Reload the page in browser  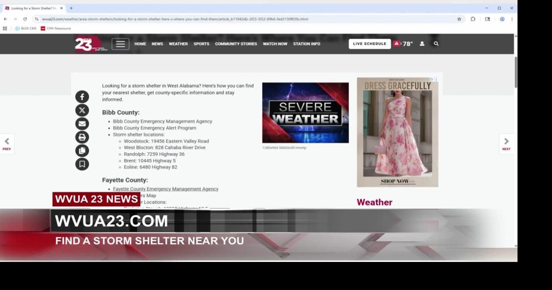[x=25, y=19]
